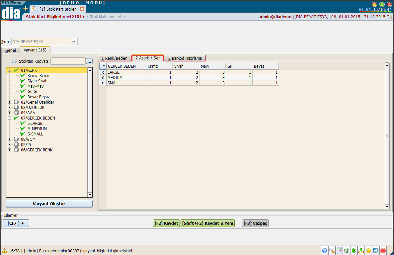Close the Stok Kart Bilgileri tab
394x255 pixels.
tap(82, 9)
